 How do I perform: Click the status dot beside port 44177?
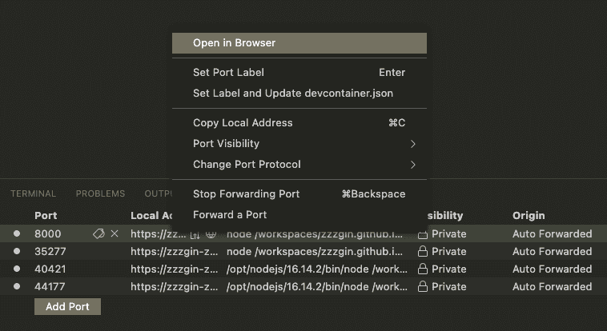coord(17,286)
